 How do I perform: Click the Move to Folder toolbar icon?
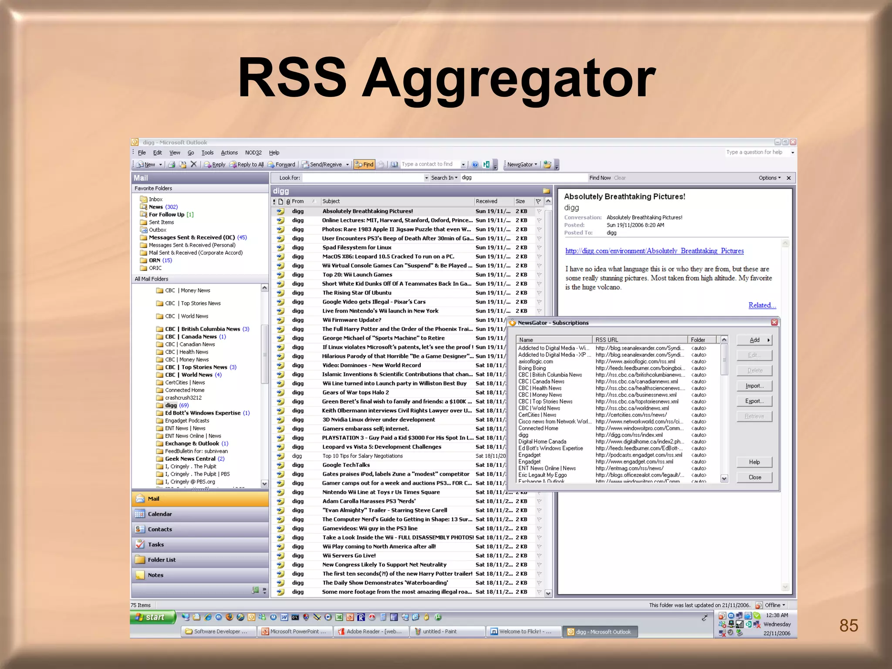pos(183,164)
